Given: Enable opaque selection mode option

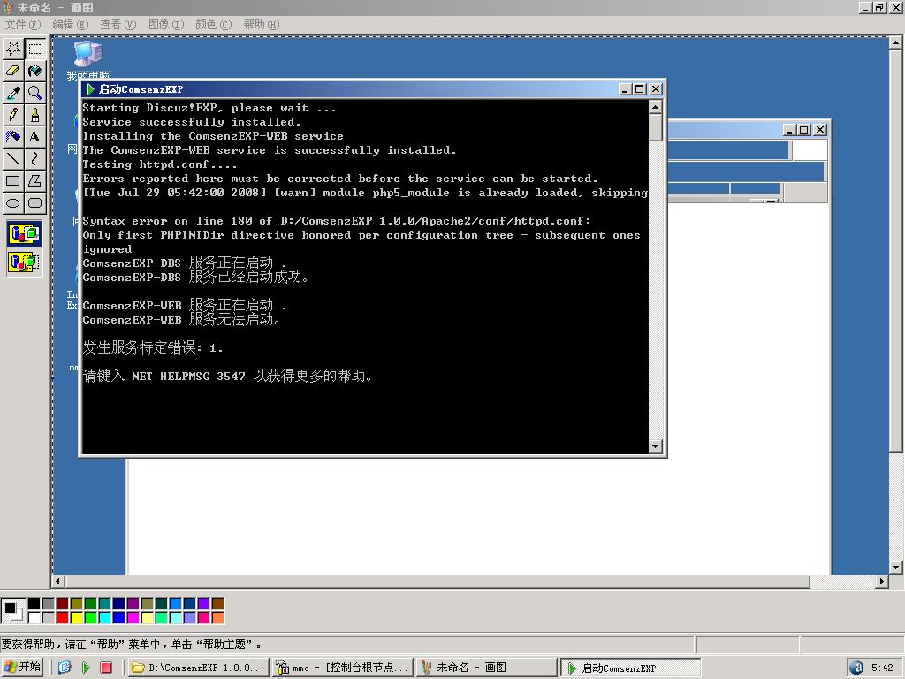Looking at the screenshot, I should click(24, 233).
